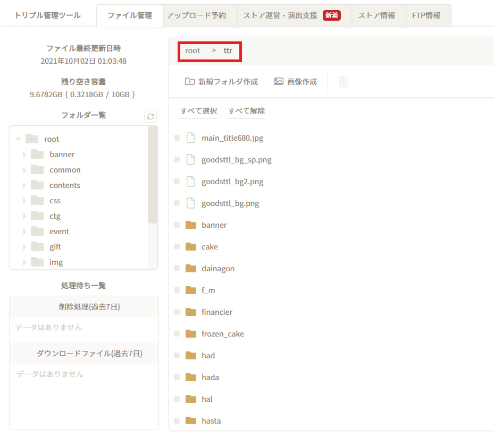Check the banner folder checkbox

click(x=177, y=225)
